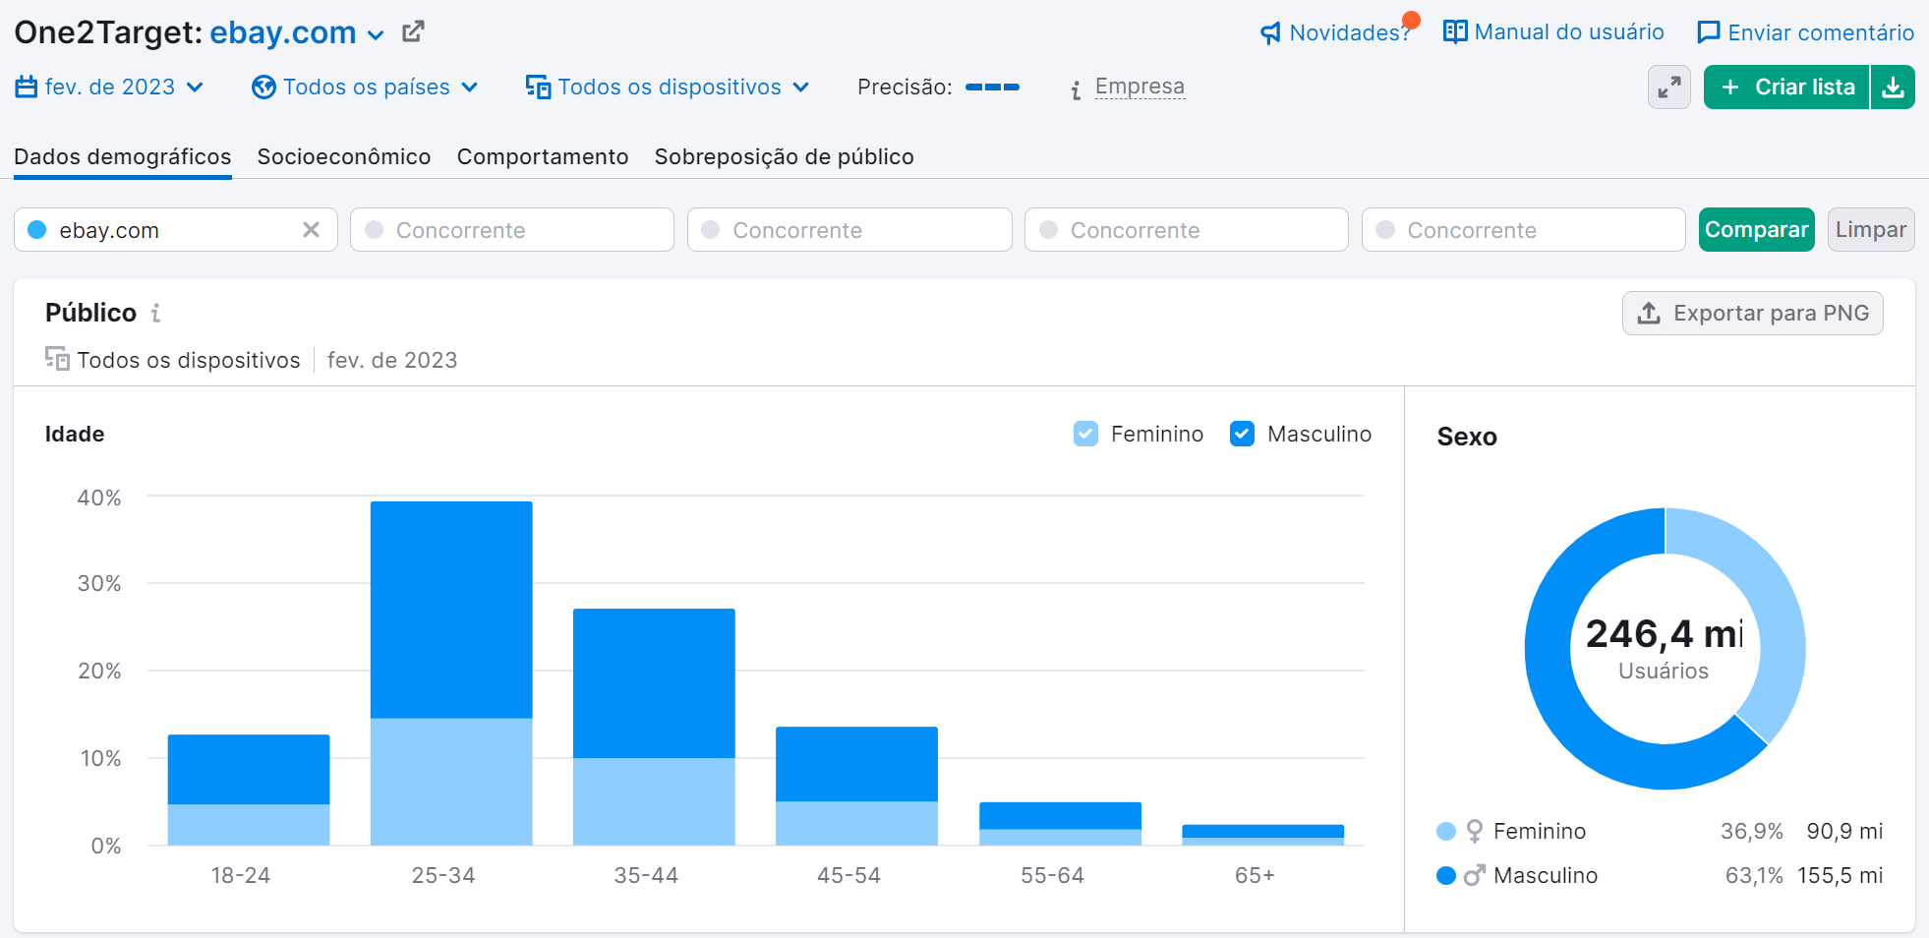Screen dimensions: 1929x938
Task: Click the notification dot on Novidades
Action: click(x=1411, y=20)
